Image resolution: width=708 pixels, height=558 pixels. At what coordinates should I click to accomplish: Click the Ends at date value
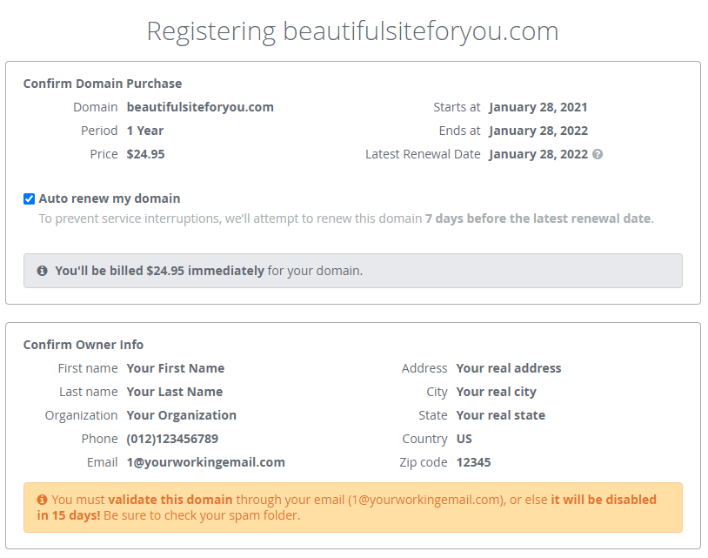[538, 131]
